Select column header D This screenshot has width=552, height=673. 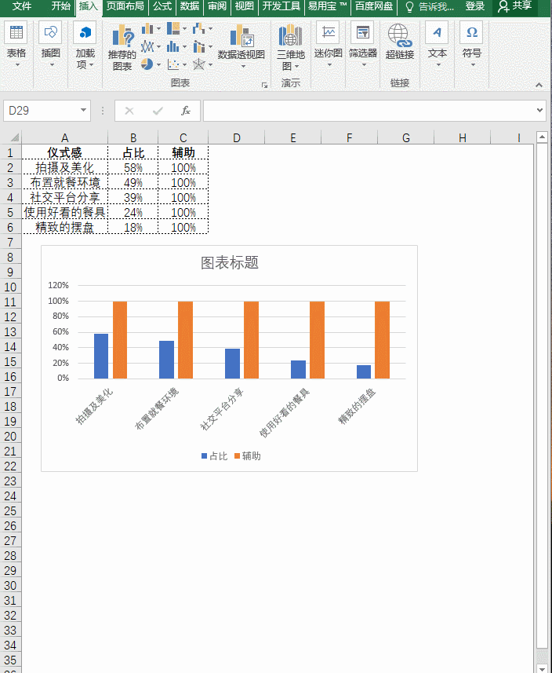(237, 137)
